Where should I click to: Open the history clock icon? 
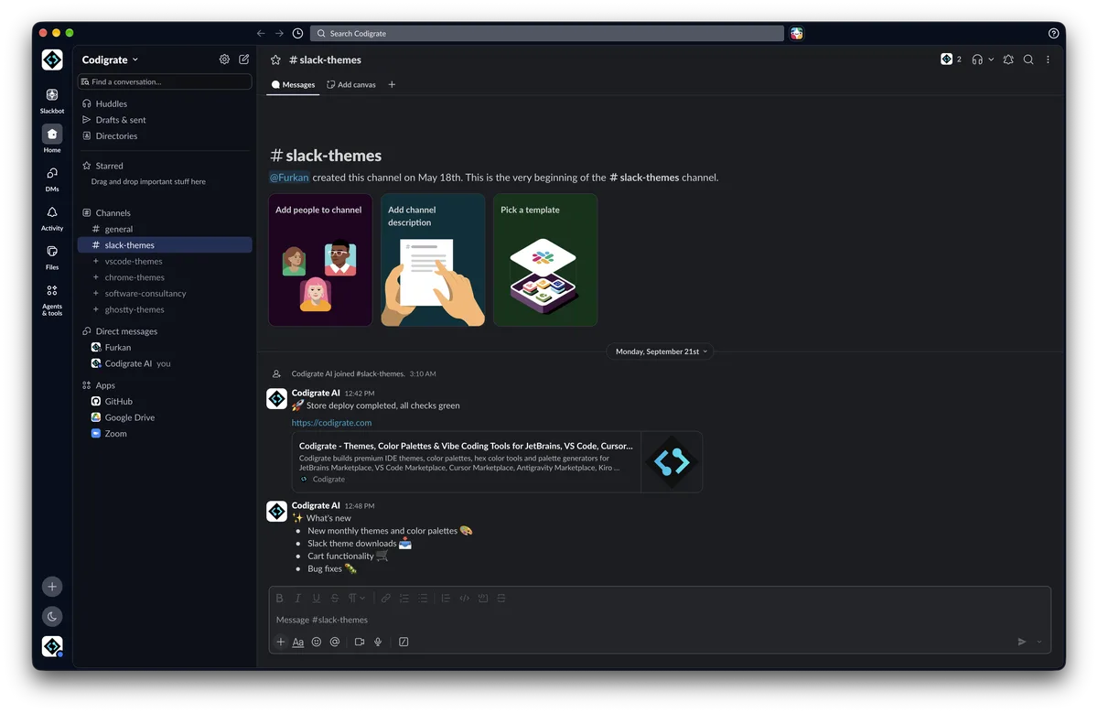(297, 33)
